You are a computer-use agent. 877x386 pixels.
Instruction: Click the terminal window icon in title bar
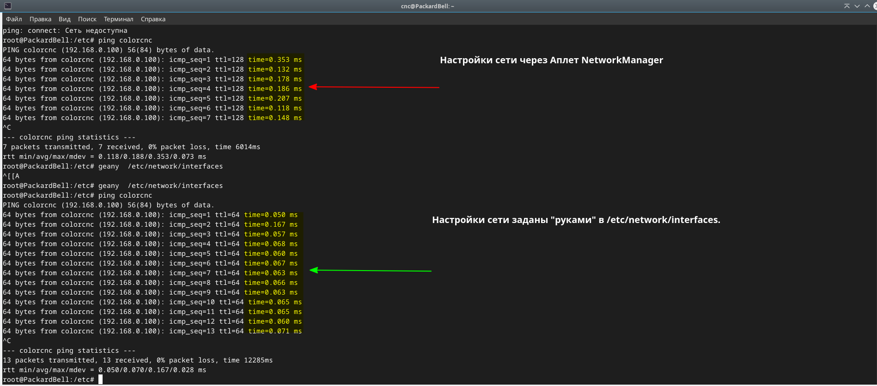point(8,6)
